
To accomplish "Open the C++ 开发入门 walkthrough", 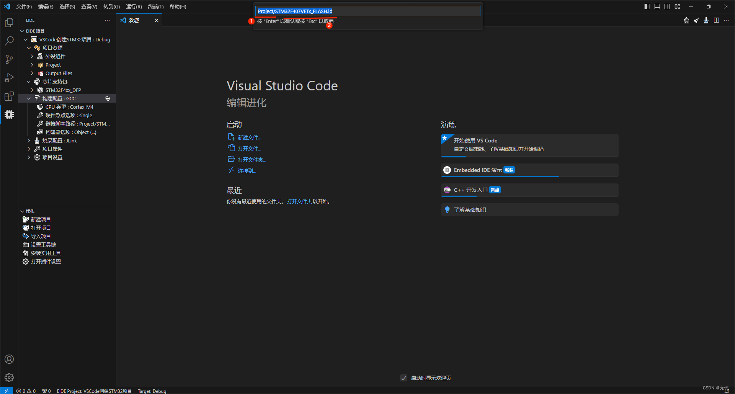I will pos(530,190).
